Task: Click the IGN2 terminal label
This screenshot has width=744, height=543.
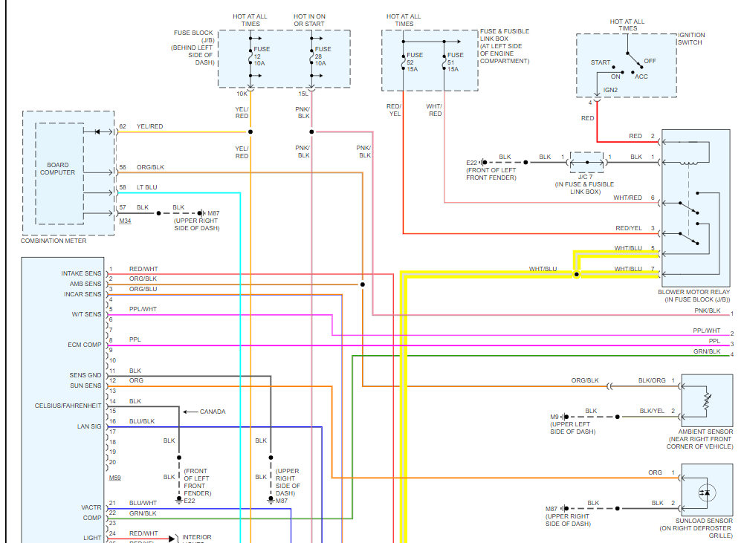Action: (x=610, y=90)
